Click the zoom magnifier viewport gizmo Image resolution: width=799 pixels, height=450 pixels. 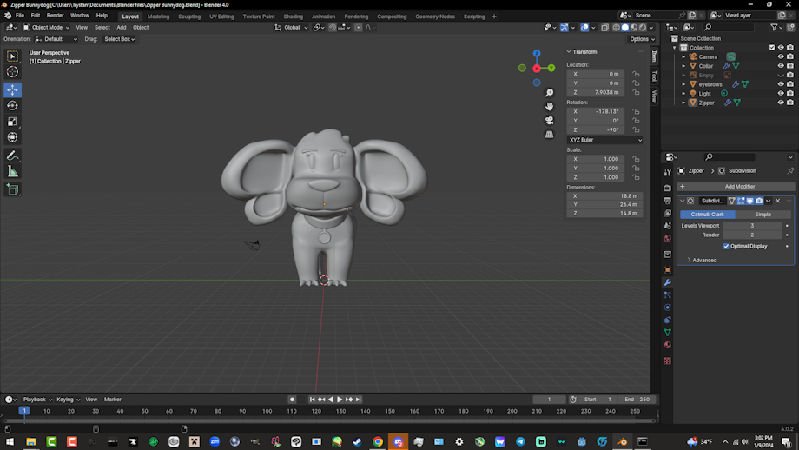[x=549, y=93]
